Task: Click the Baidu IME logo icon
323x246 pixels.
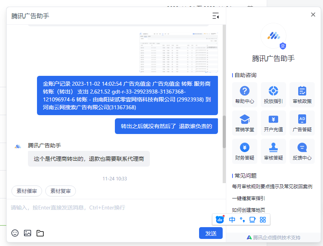Action: 220,219
